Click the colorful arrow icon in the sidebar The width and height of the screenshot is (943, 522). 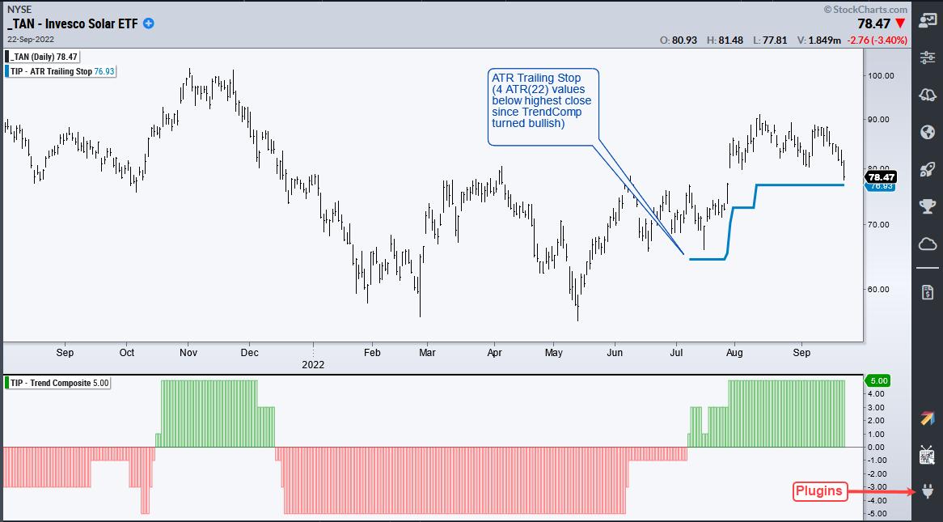(x=927, y=418)
